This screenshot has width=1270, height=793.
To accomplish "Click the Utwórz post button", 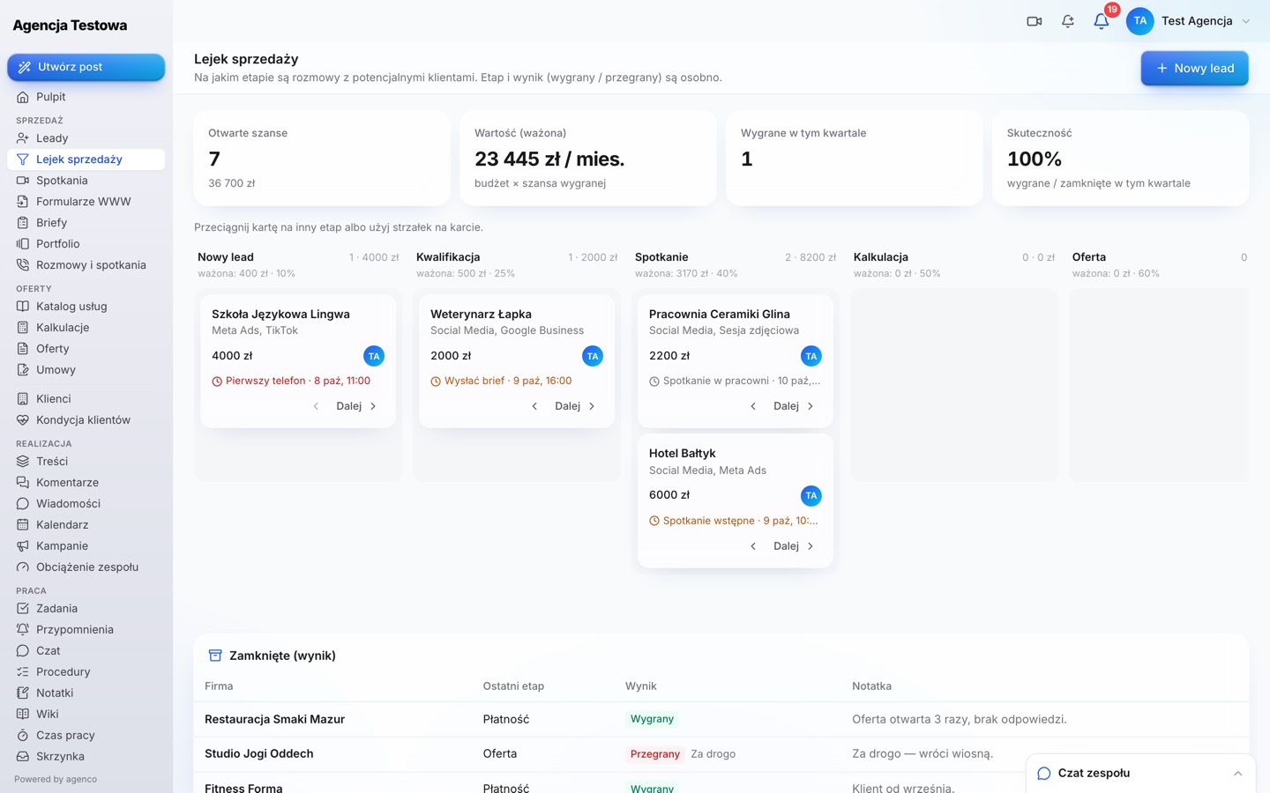I will (x=86, y=67).
